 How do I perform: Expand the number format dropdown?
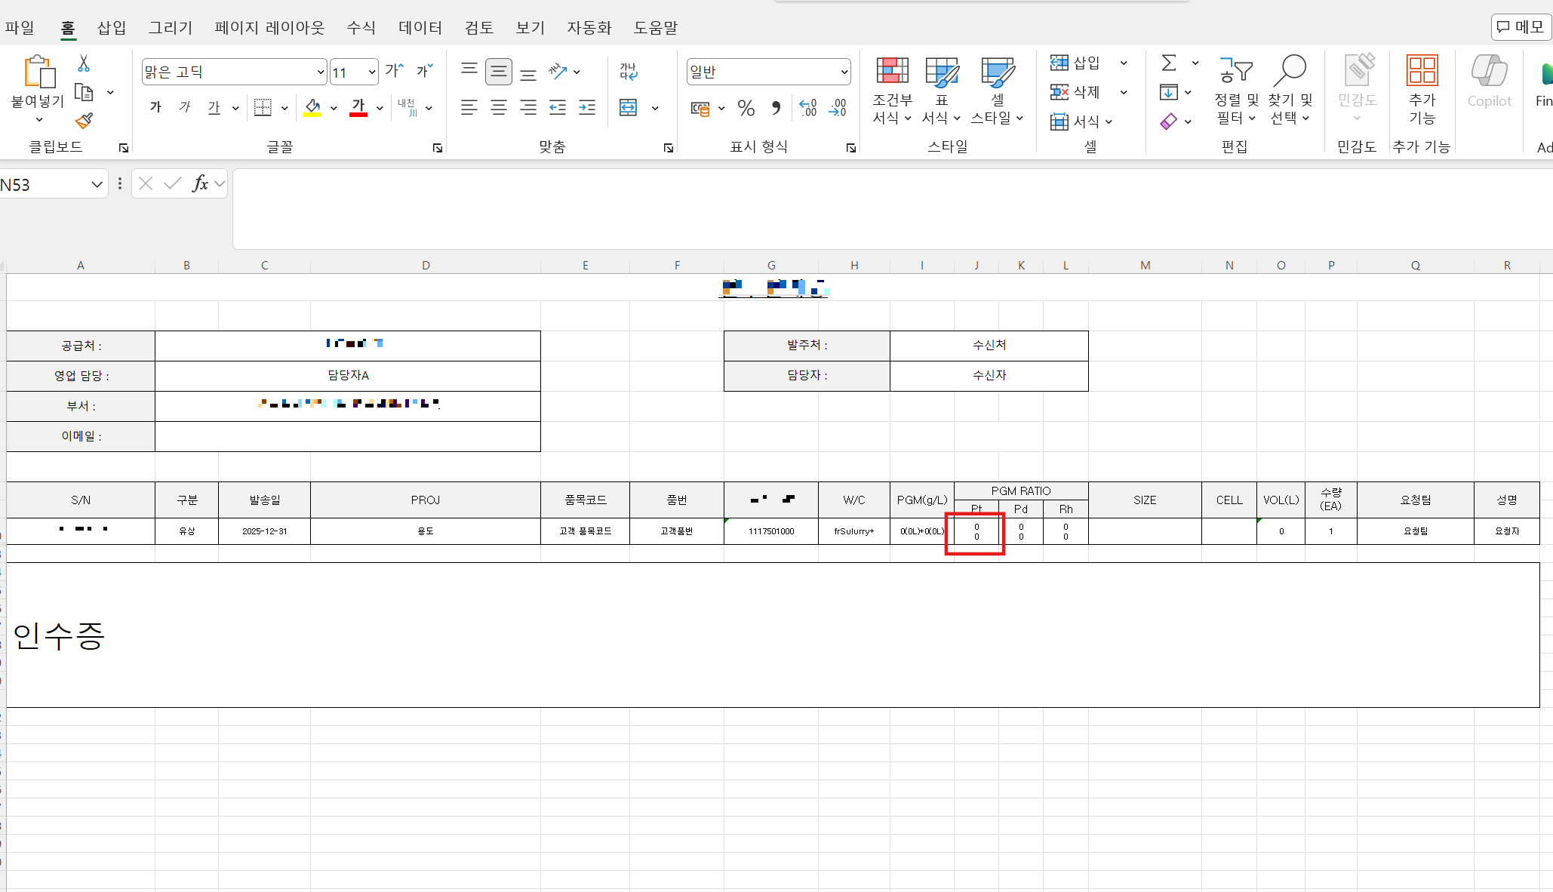pyautogui.click(x=844, y=72)
